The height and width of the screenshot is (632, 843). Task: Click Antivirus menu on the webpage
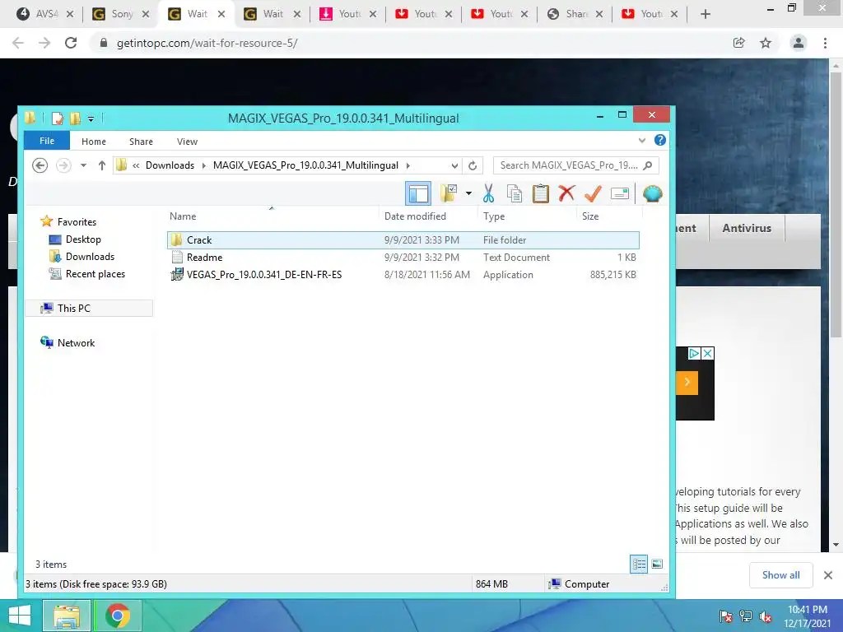click(x=747, y=228)
